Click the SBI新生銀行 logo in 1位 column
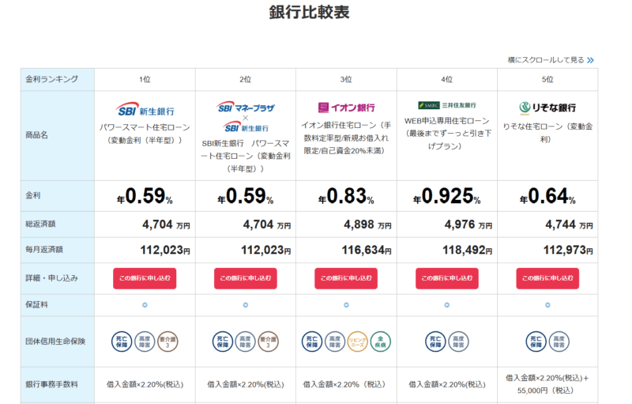Image resolution: width=632 pixels, height=404 pixels. [x=145, y=111]
